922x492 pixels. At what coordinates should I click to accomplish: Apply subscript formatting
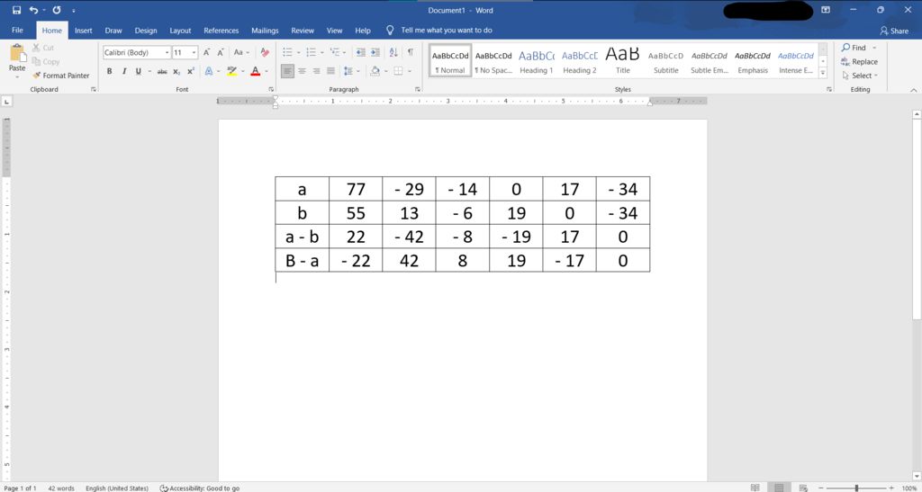tap(177, 71)
